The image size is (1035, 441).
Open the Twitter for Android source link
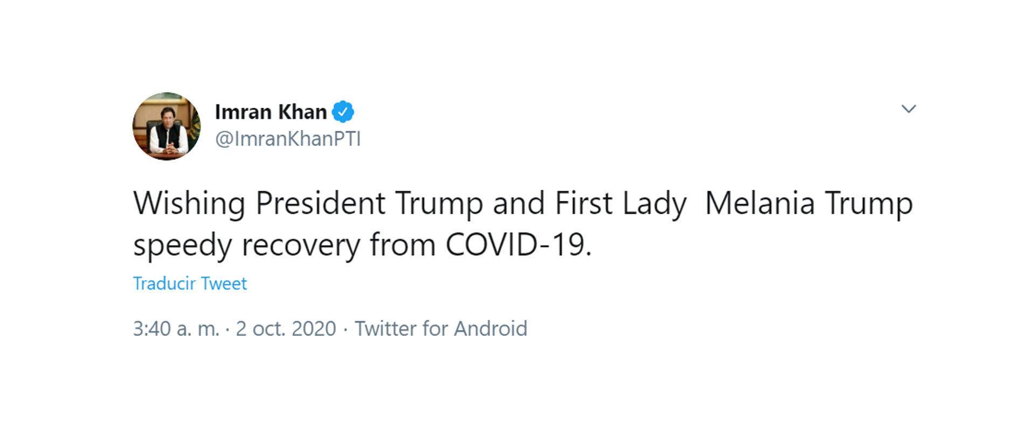pos(441,328)
